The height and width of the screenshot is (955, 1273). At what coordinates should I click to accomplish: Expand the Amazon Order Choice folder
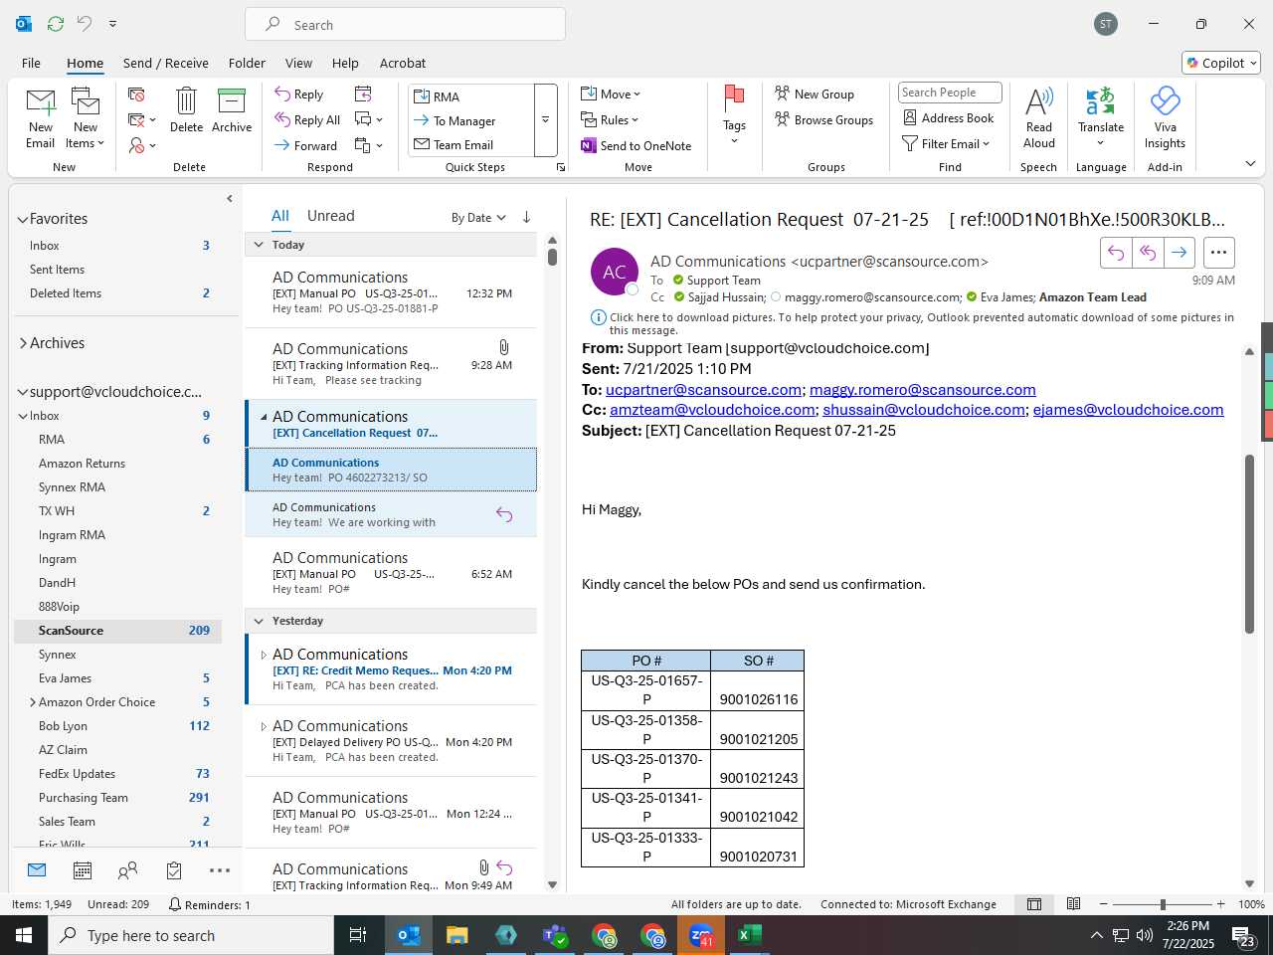coord(32,702)
